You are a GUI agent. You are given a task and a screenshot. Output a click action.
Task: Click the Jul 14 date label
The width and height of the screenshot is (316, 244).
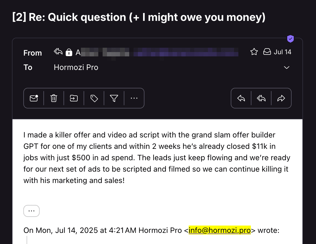click(282, 52)
